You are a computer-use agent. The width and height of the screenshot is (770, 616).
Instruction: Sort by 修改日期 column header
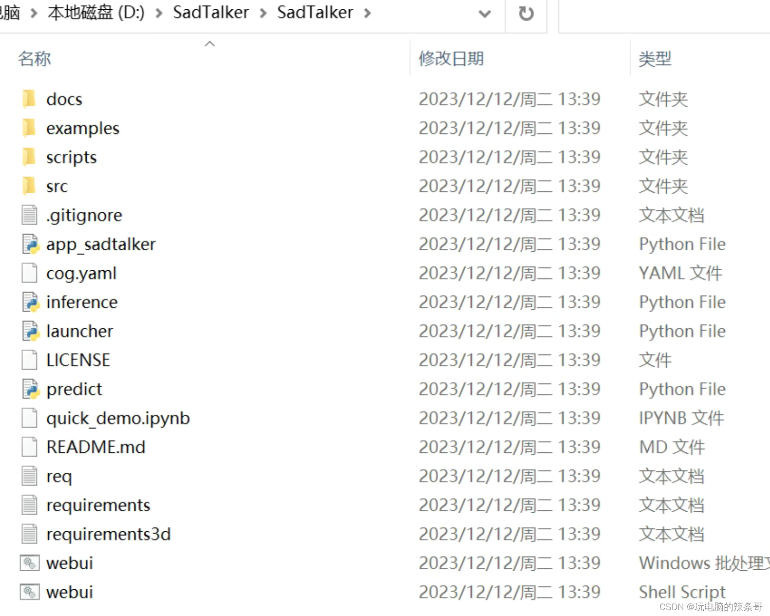tap(451, 58)
